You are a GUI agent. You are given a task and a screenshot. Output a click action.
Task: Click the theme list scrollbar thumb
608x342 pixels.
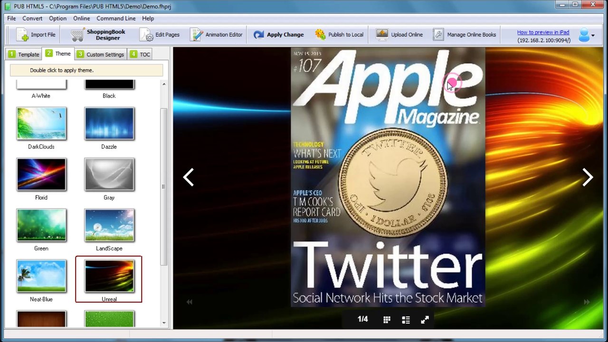pos(164,187)
